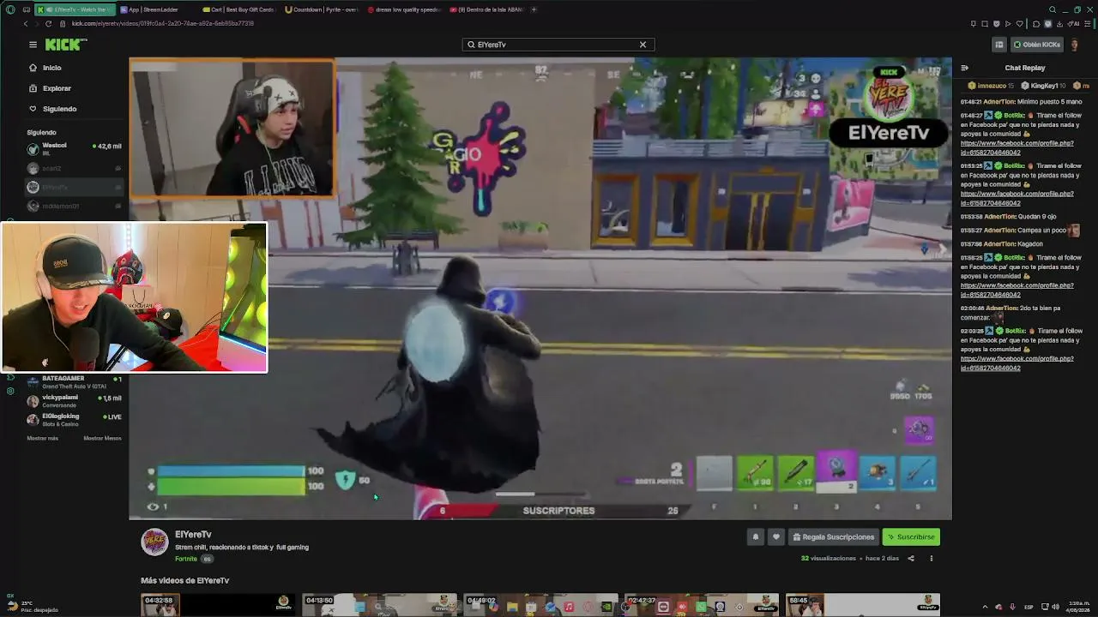Screen dimensions: 1098x617
Task: Open the 58:45 video thumbnail
Action: [863, 605]
